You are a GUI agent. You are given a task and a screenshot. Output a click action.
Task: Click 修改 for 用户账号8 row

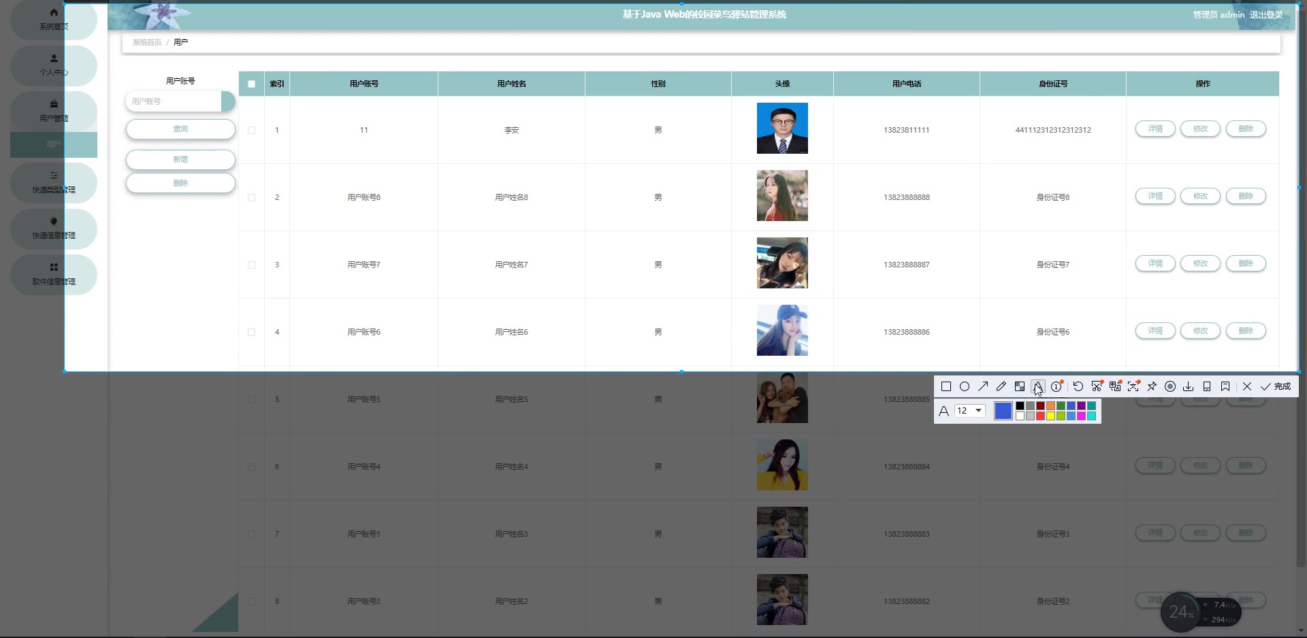tap(1200, 196)
